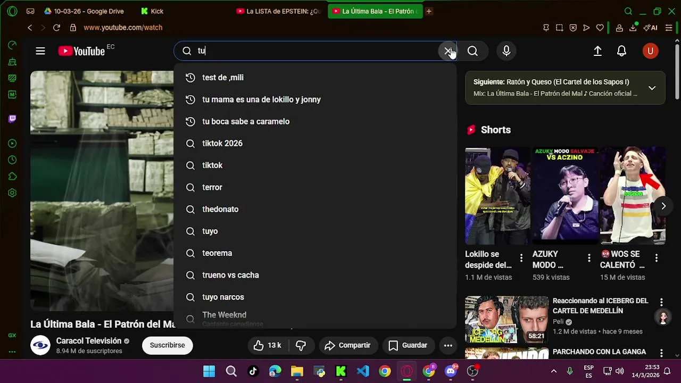Open options for 'Lokillo se despide del' short
Image resolution: width=681 pixels, height=383 pixels.
coord(521,258)
